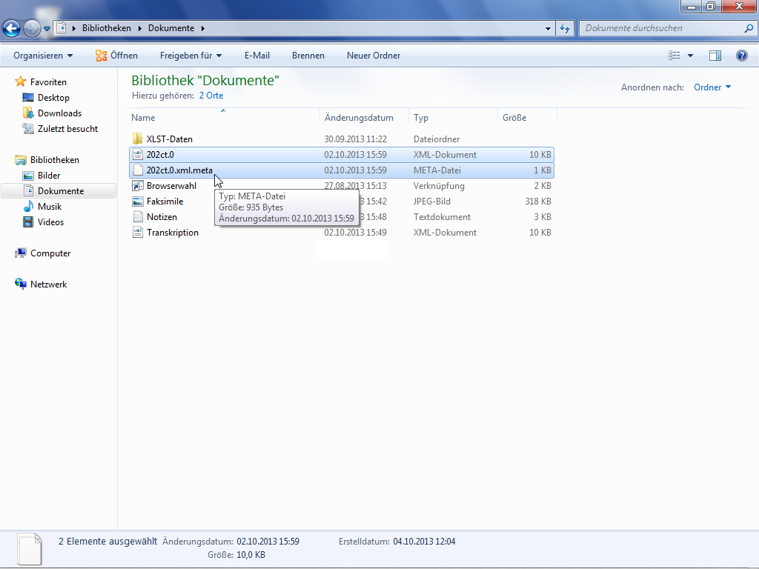This screenshot has width=759, height=569.
Task: Select Downloads in Favoriten sidebar
Action: point(59,113)
